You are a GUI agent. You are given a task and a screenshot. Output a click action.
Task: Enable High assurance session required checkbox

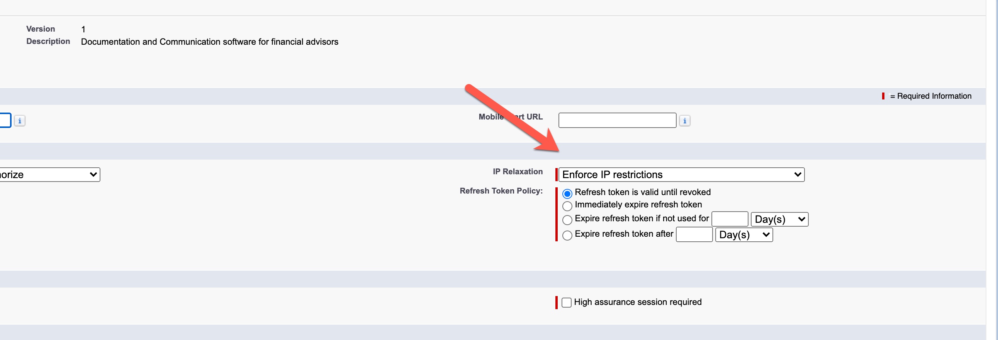[567, 303]
